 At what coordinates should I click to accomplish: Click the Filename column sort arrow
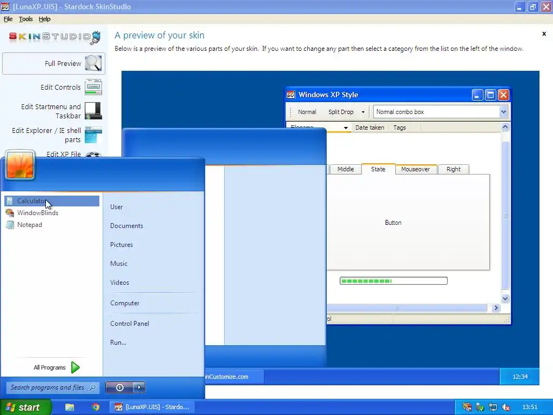(346, 128)
